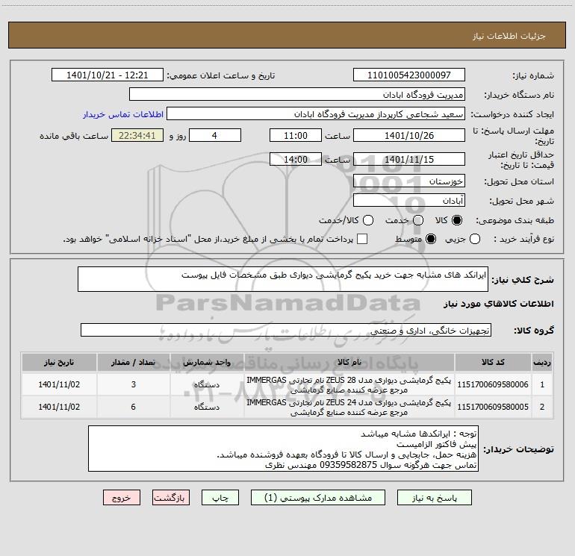Click the response deadline time 11:00
The height and width of the screenshot is (556, 575).
pos(296,135)
